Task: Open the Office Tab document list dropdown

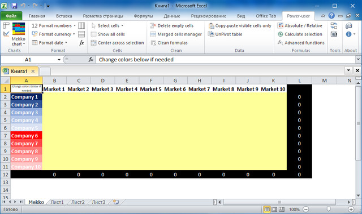Action: click(348, 70)
